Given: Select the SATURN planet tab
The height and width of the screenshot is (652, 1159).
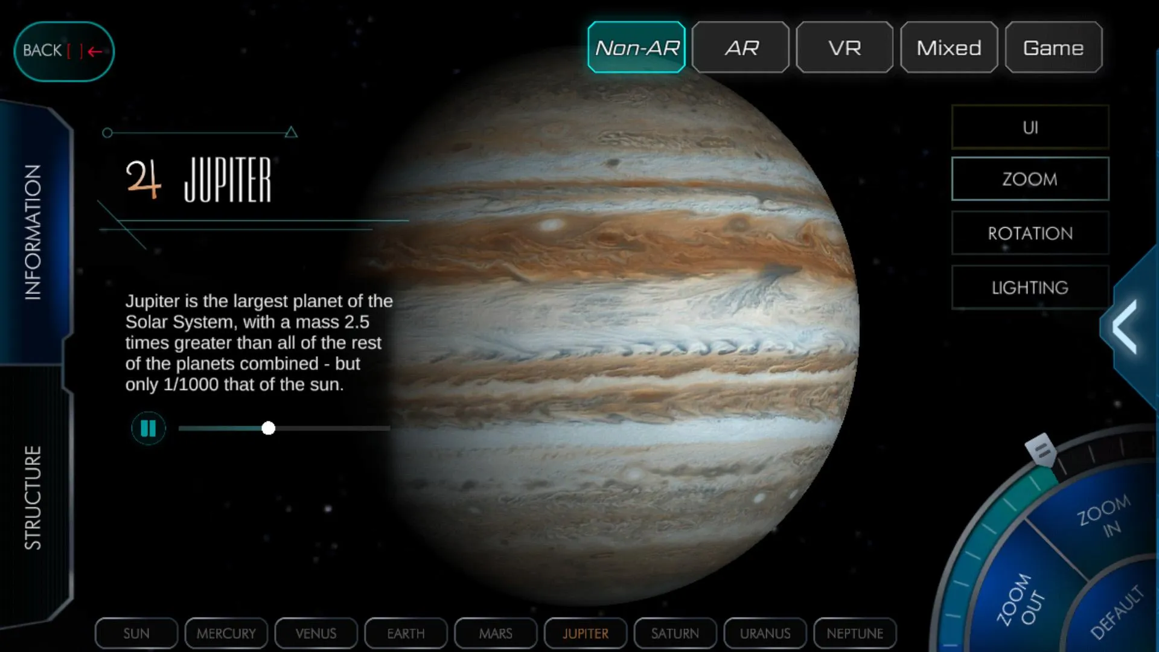Looking at the screenshot, I should click(x=674, y=633).
